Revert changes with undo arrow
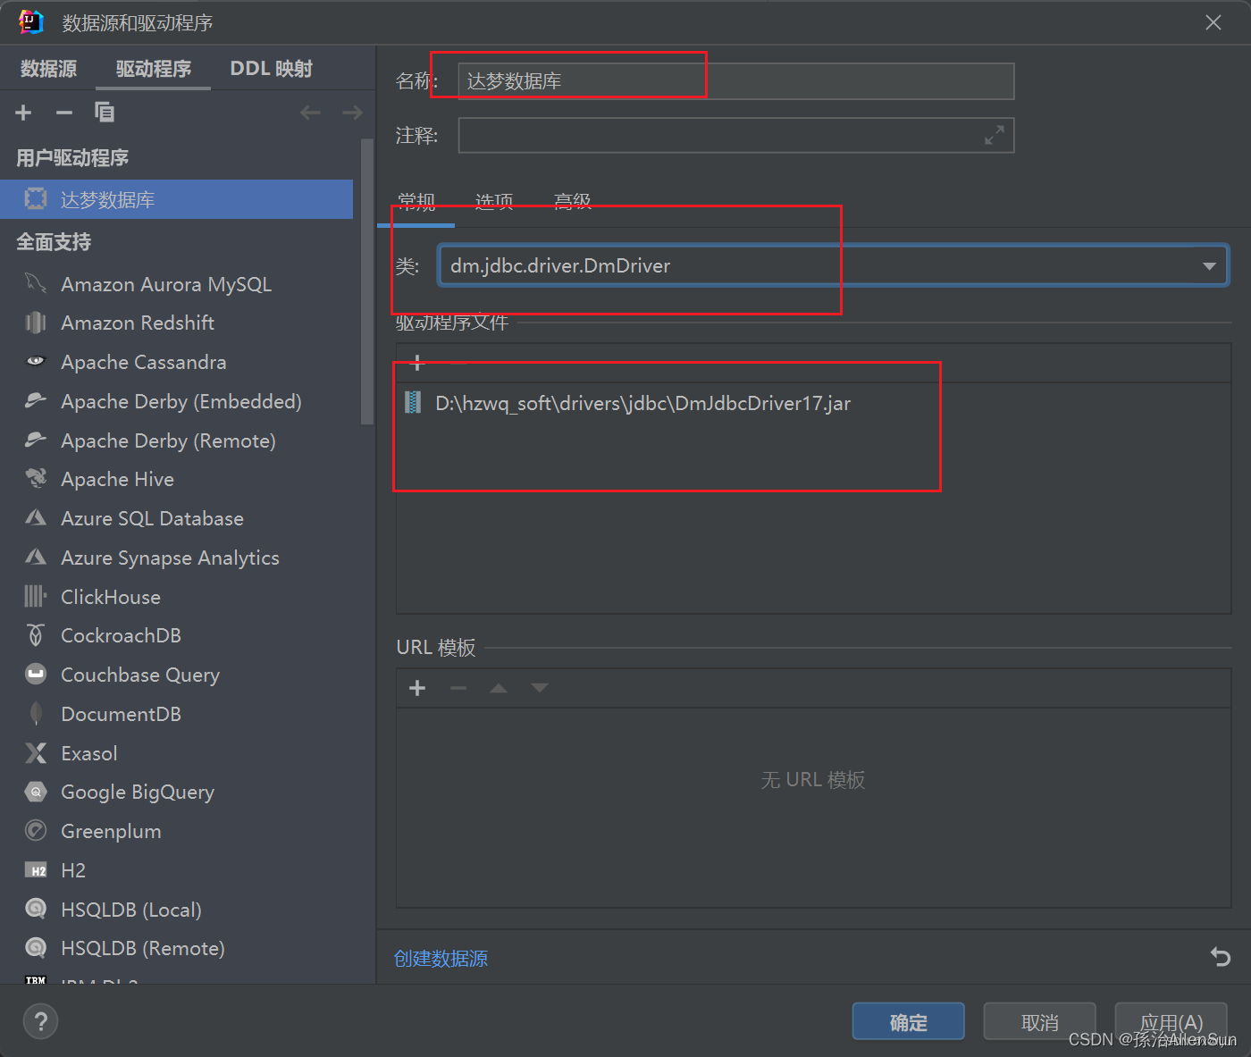Image resolution: width=1251 pixels, height=1057 pixels. [1221, 957]
